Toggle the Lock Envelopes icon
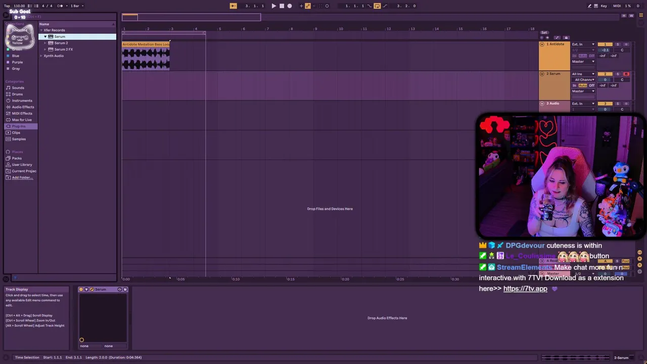This screenshot has width=647, height=364. coord(566,38)
